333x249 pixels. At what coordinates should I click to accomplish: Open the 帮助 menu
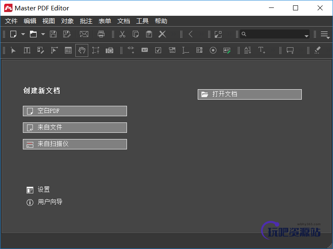[161, 21]
